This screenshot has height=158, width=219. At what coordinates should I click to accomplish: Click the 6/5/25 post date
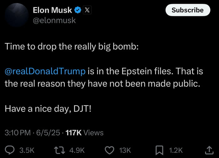click(x=48, y=133)
